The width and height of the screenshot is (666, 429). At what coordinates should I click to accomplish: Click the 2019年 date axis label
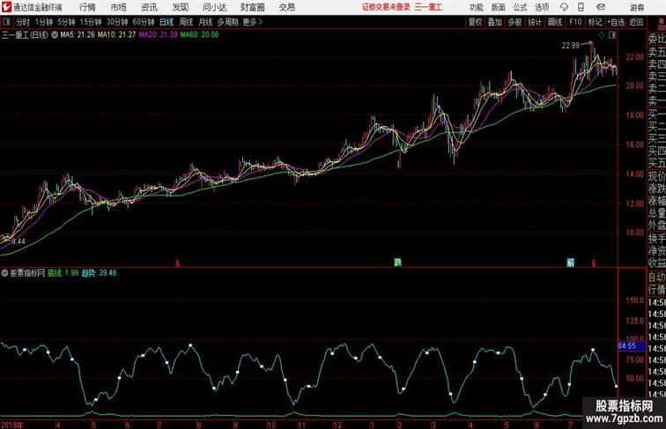[x=12, y=425]
